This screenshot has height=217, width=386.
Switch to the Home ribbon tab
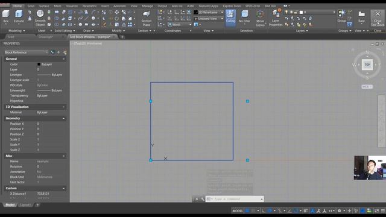tap(17, 6)
